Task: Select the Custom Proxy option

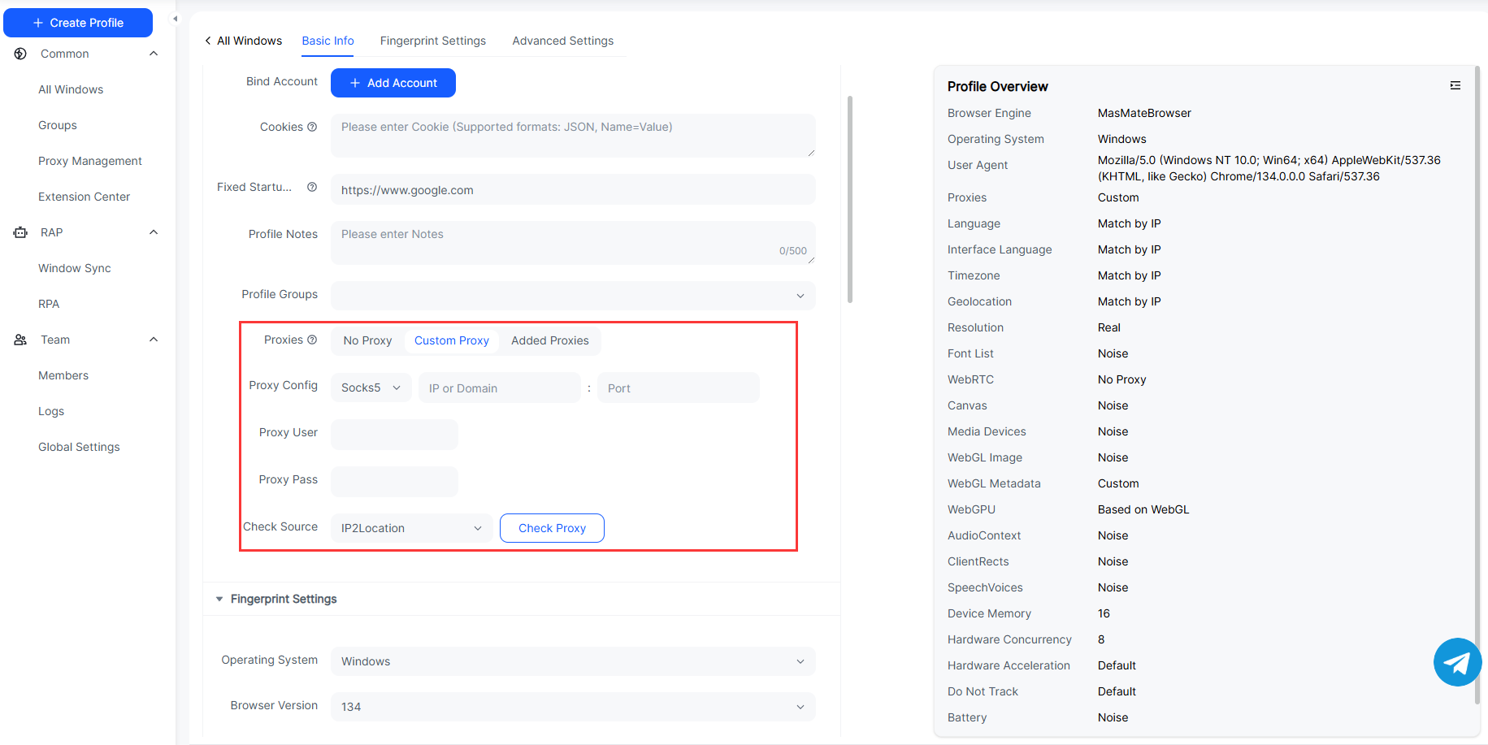Action: pos(451,340)
